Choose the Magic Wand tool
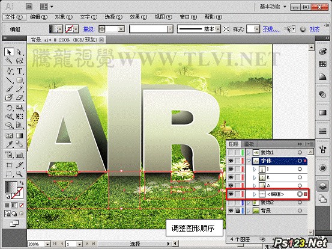The image size is (332, 249). click(9, 61)
